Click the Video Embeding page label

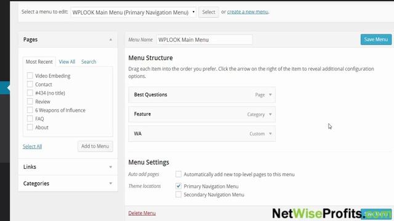tap(53, 76)
